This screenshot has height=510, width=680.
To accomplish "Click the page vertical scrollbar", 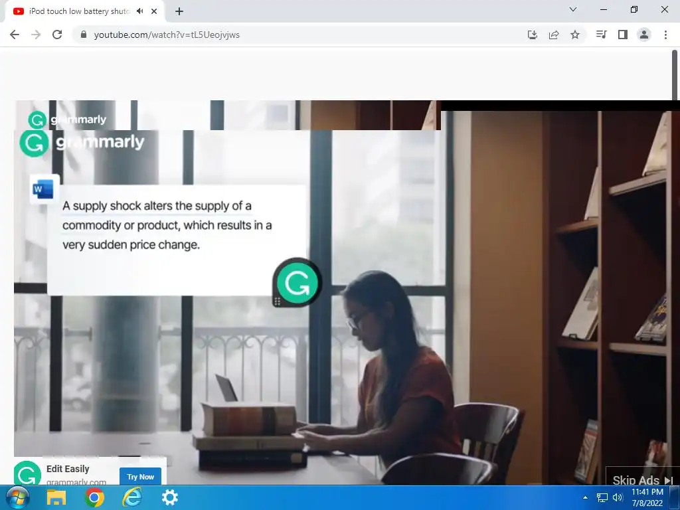I will point(675,74).
